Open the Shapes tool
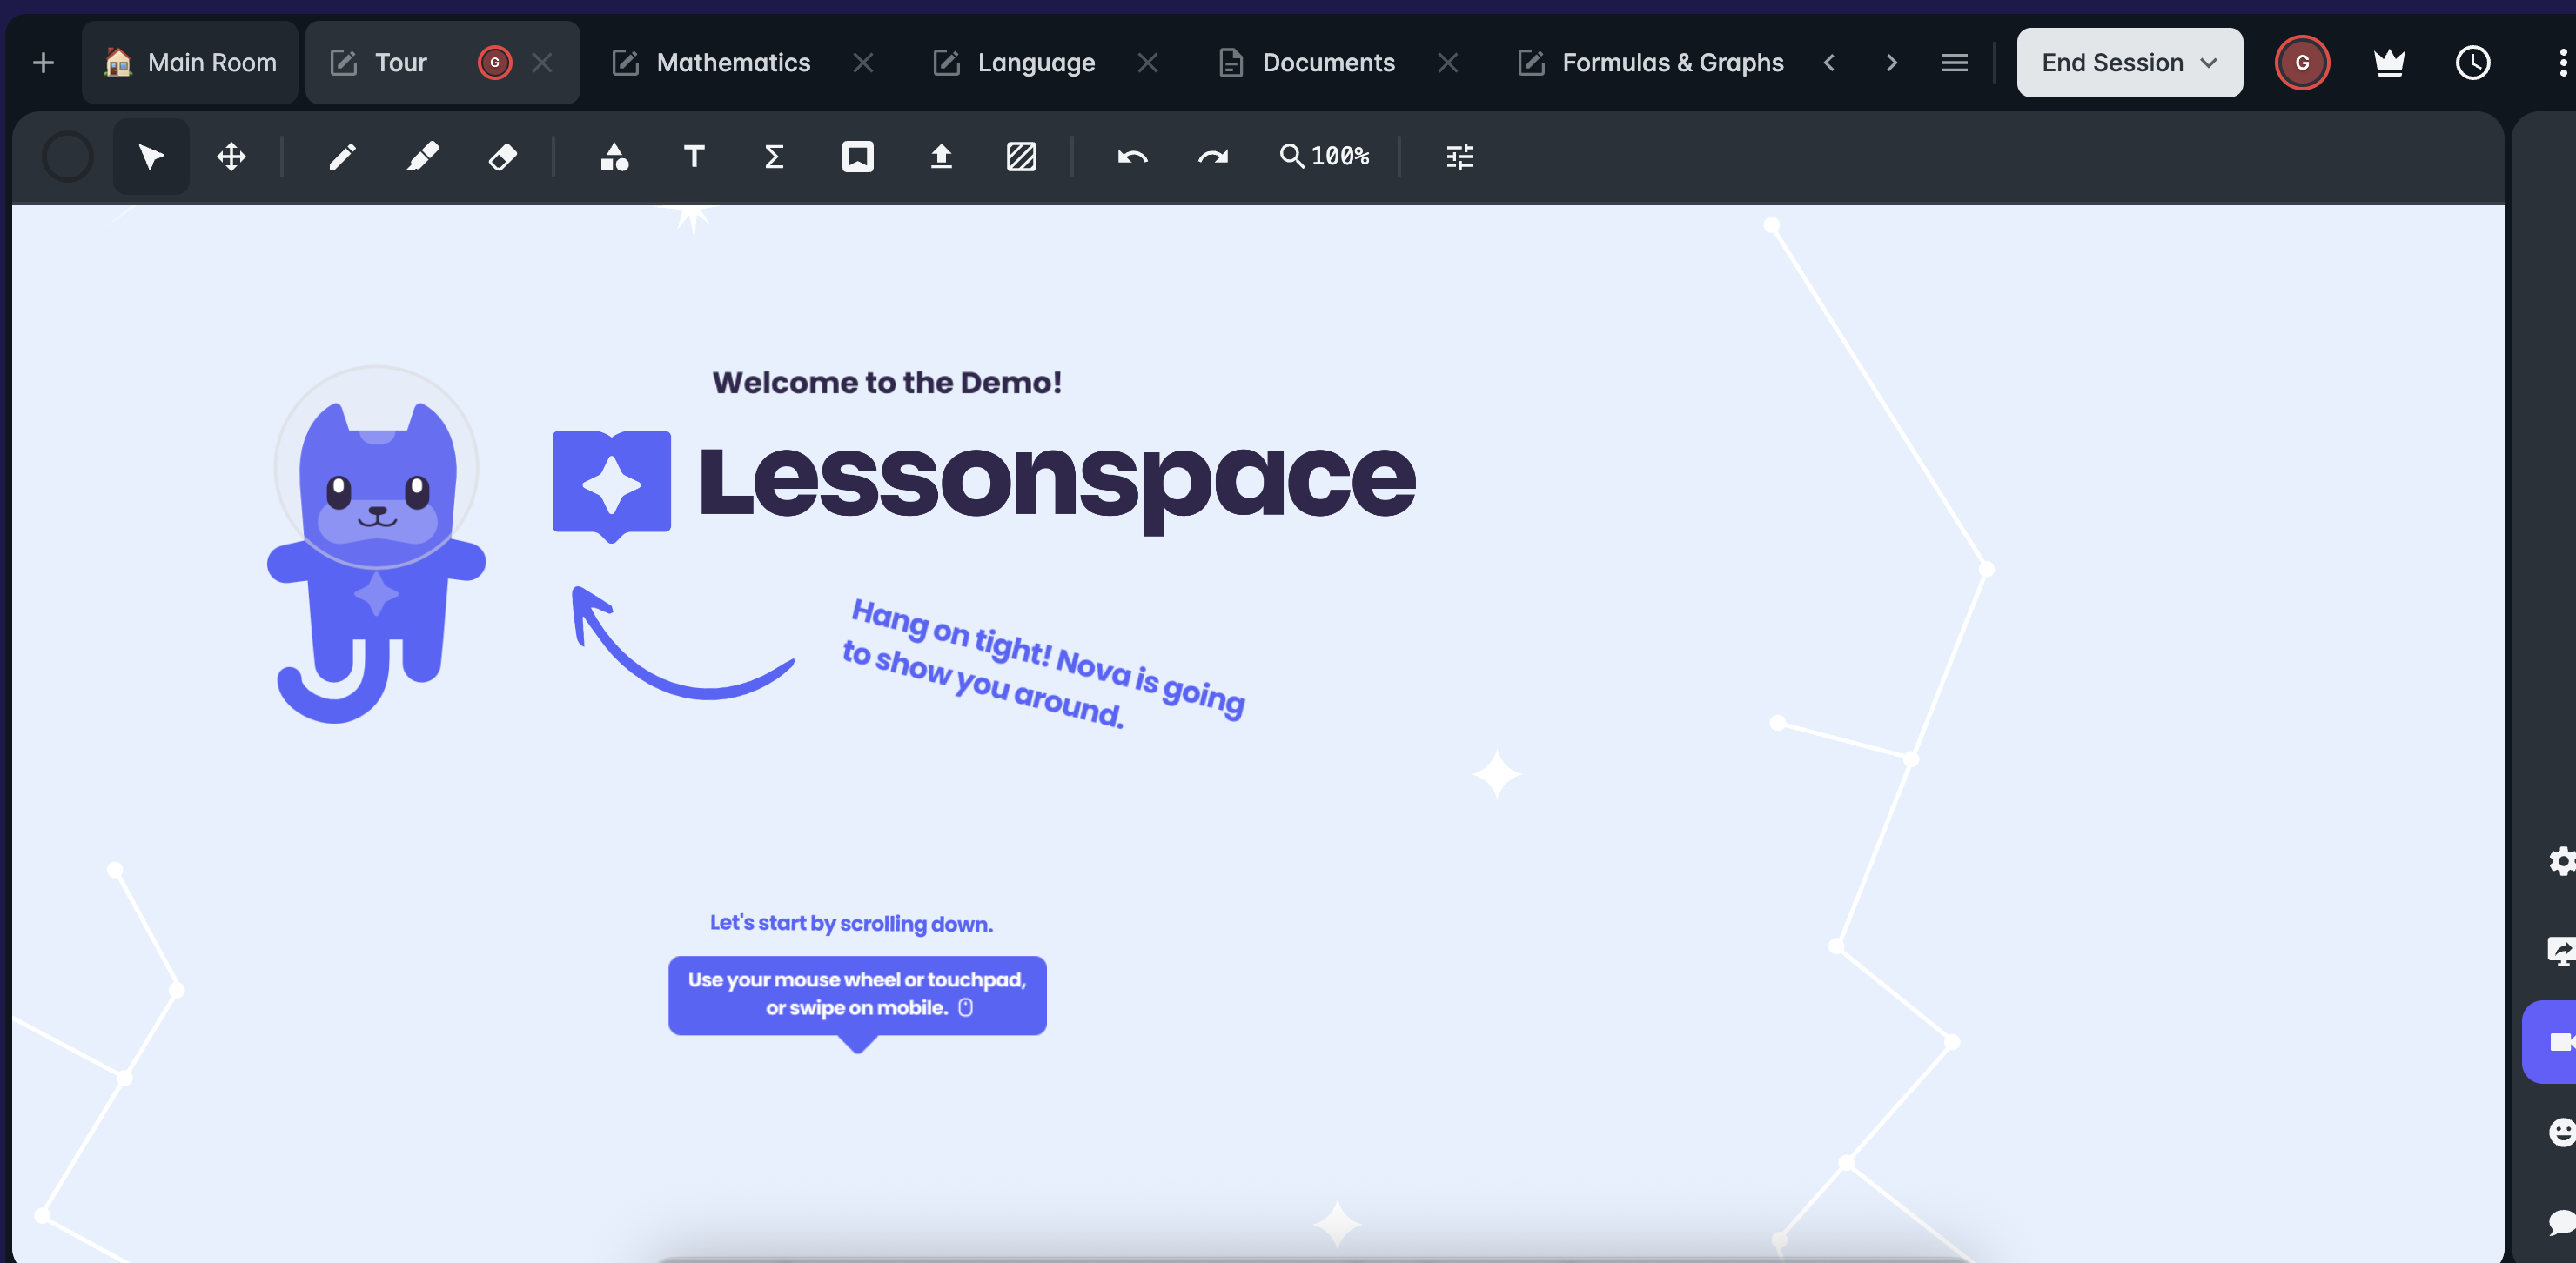2576x1263 pixels. 614,157
